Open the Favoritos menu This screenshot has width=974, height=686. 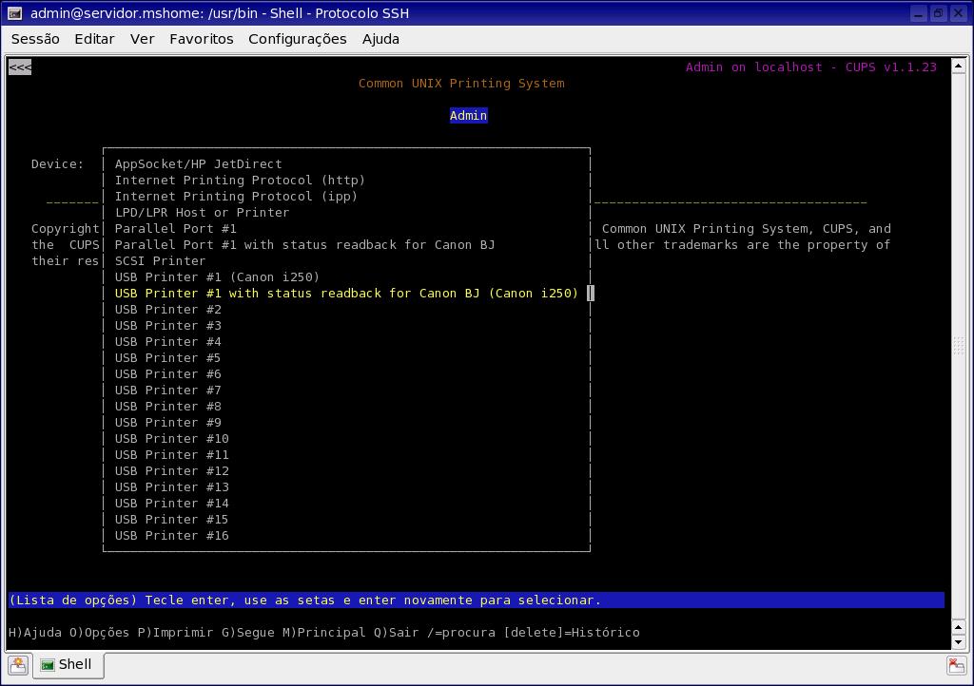click(201, 39)
